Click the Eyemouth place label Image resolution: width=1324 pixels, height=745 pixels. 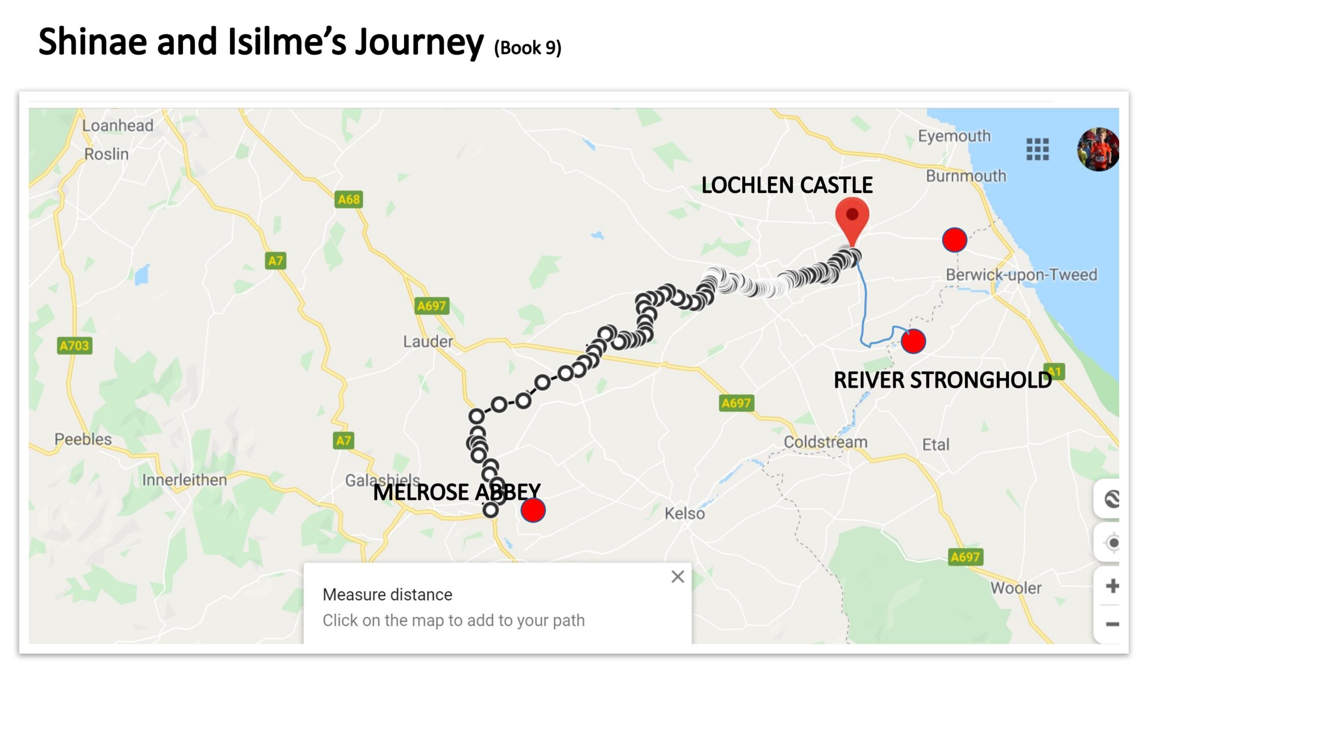[954, 136]
